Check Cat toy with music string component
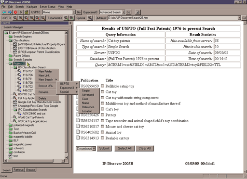The width and height of the screenshot is (247, 179). click(x=102, y=98)
